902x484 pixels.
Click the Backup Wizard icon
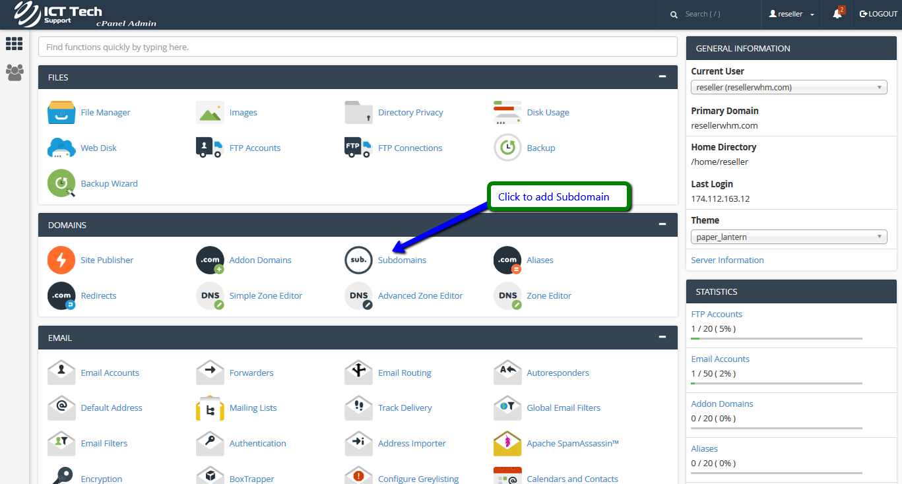pyautogui.click(x=61, y=183)
